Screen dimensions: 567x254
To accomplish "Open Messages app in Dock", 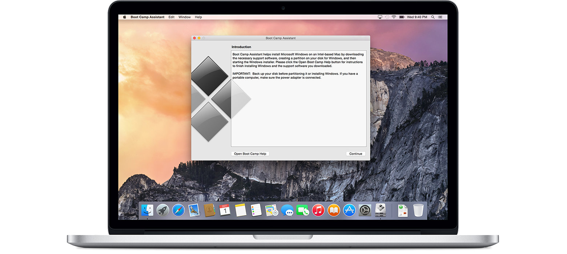I will click(x=287, y=210).
